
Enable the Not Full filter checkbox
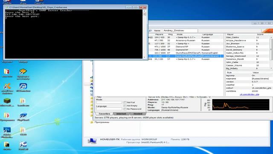tap(125, 103)
